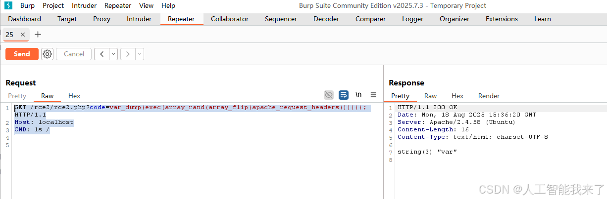
Task: Click the Content-Type response header line
Action: pyautogui.click(x=473, y=137)
